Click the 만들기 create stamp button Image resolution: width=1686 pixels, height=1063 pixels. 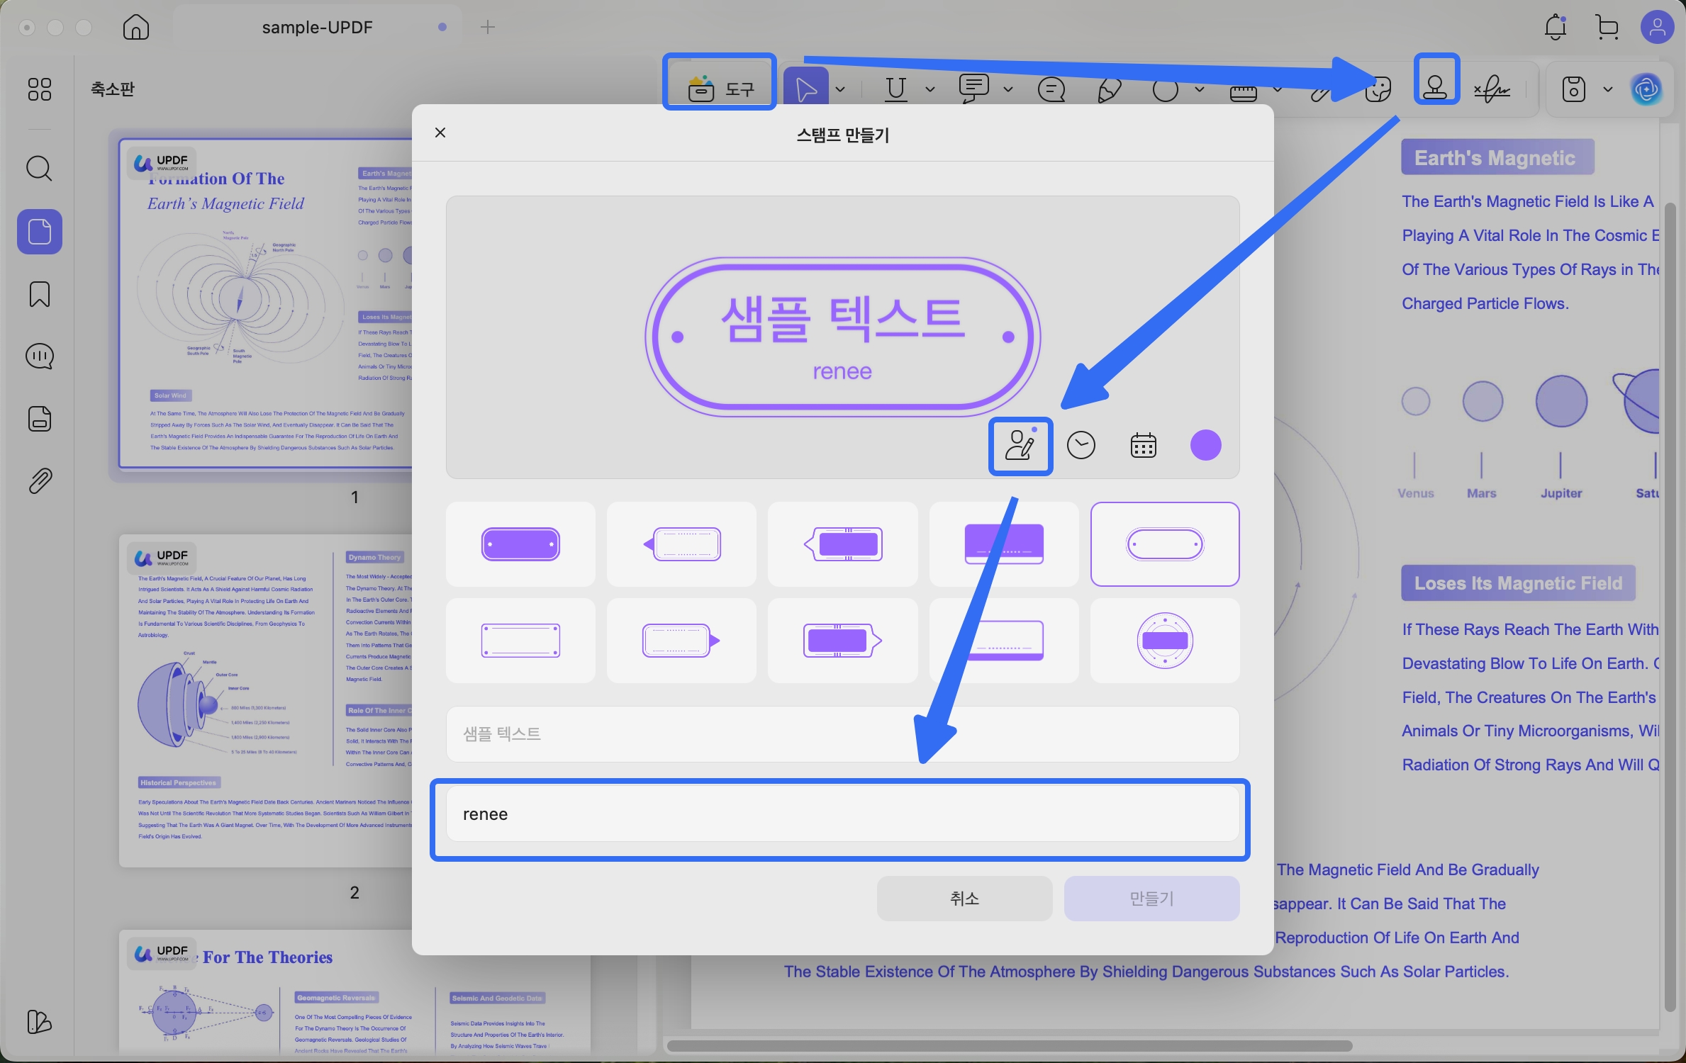tap(1151, 898)
